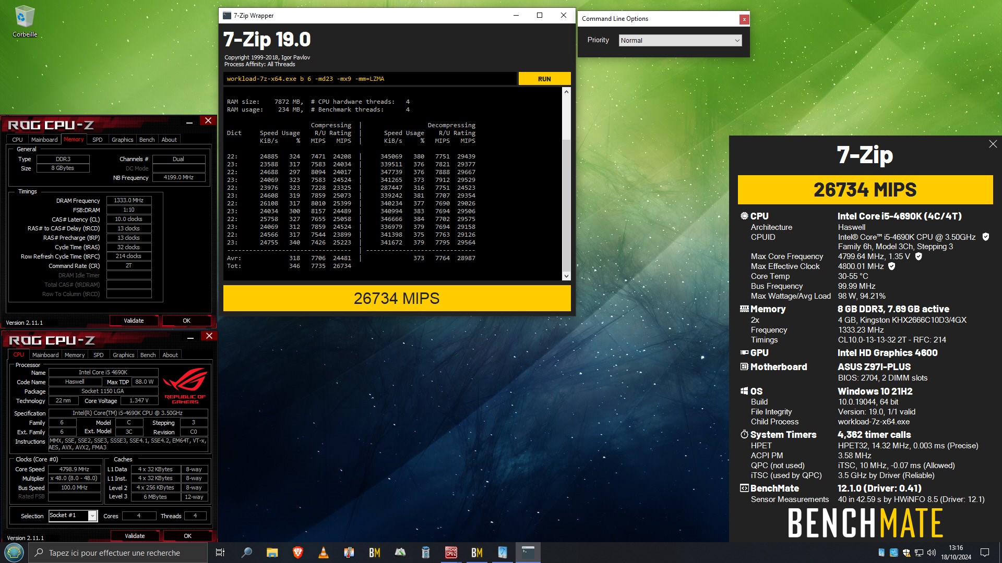Click the yellow RUN button in 7-Zip Wrapper
1002x563 pixels.
click(544, 79)
